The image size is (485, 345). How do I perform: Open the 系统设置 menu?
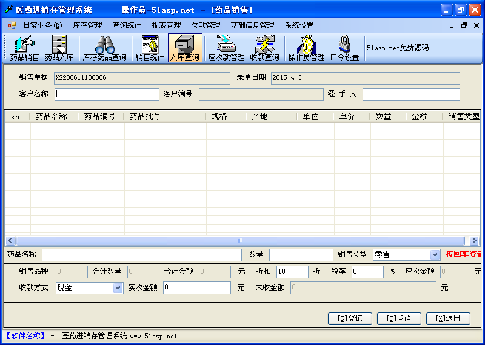point(299,25)
